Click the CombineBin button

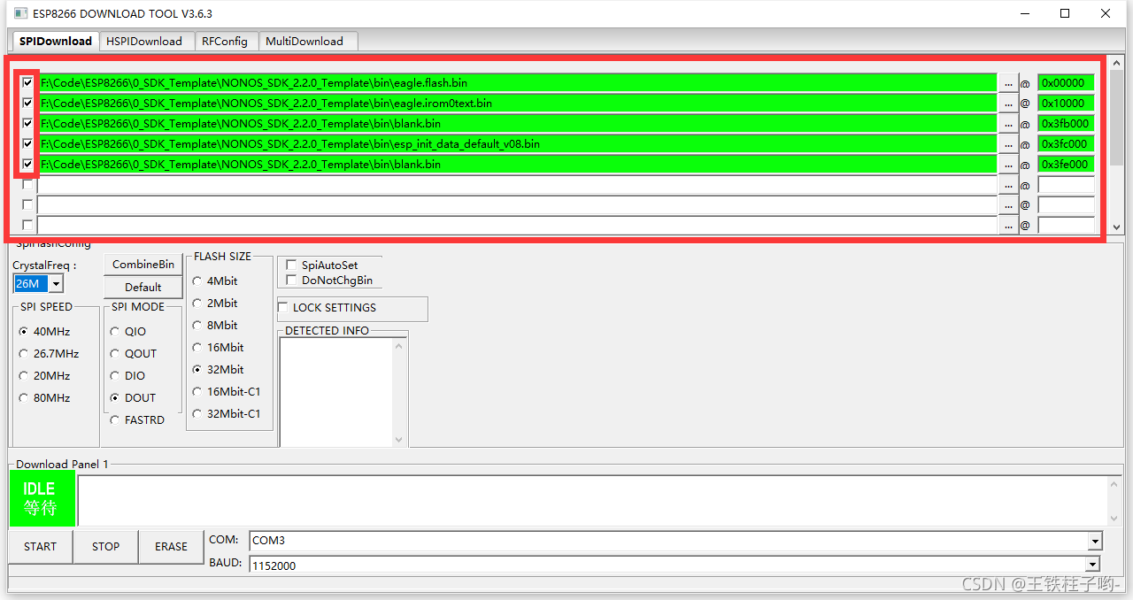pyautogui.click(x=143, y=264)
